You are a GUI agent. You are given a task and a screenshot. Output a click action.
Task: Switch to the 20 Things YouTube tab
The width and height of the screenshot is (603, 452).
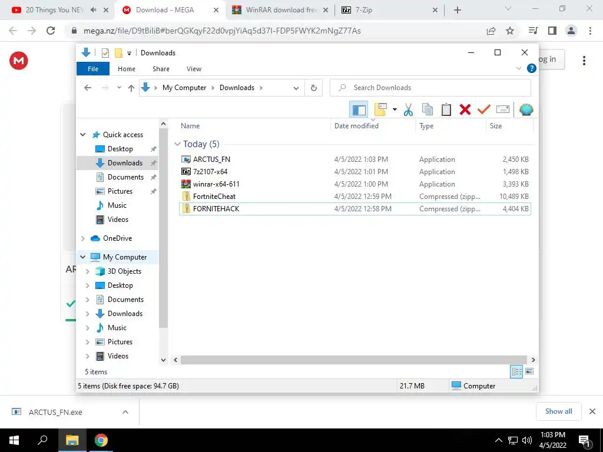[x=54, y=10]
